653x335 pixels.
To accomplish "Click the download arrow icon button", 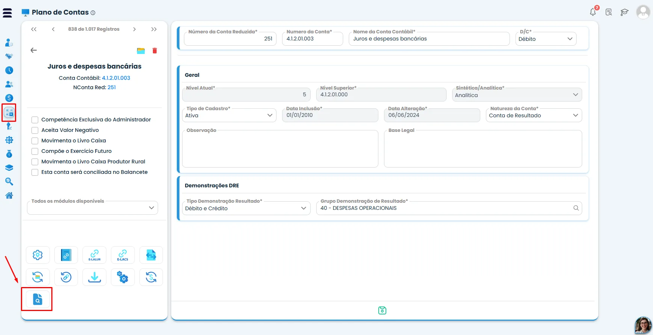I will (94, 277).
